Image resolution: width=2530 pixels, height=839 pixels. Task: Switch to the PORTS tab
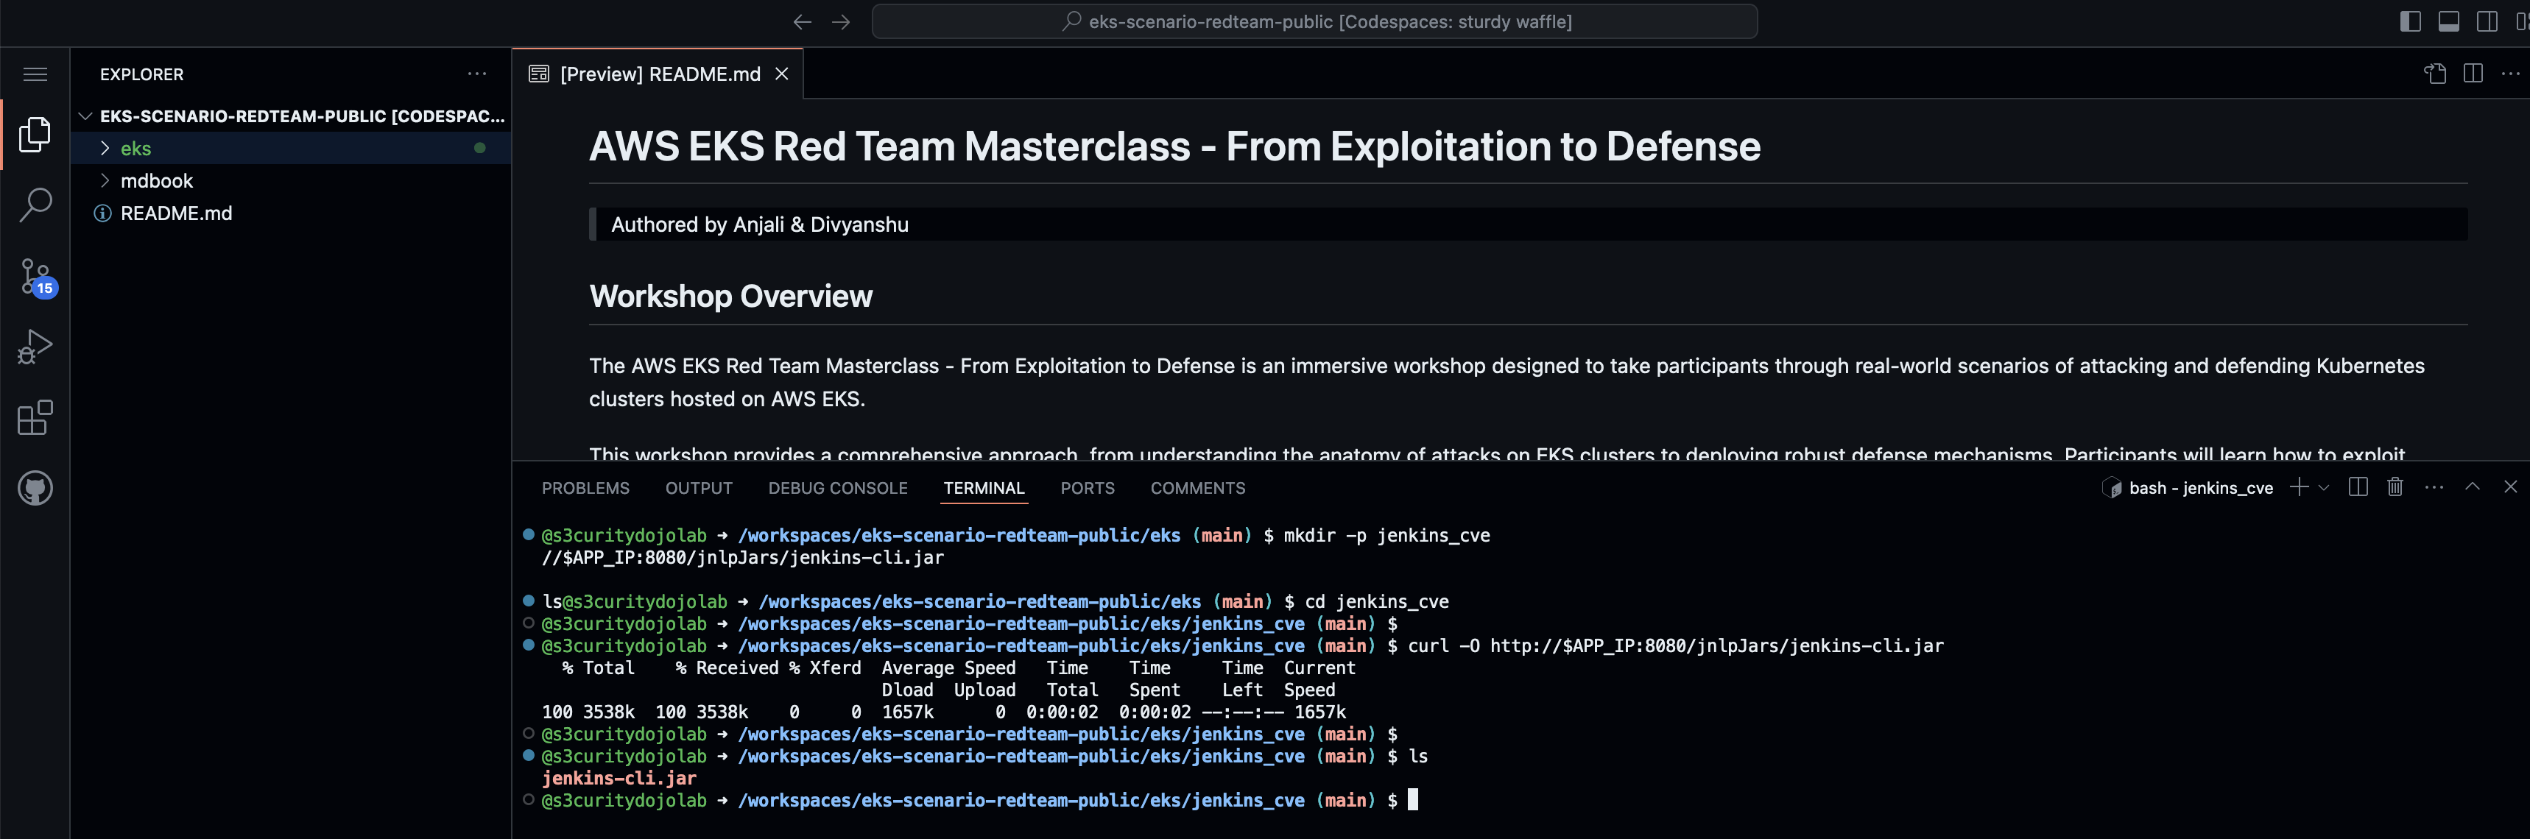(x=1086, y=488)
